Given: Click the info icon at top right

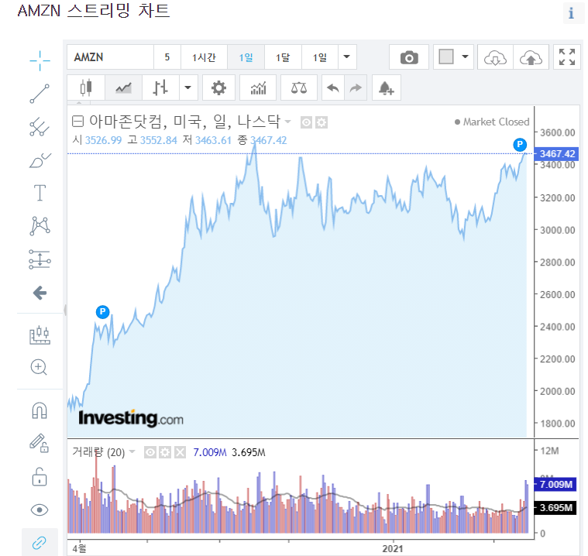Looking at the screenshot, I should 571,13.
